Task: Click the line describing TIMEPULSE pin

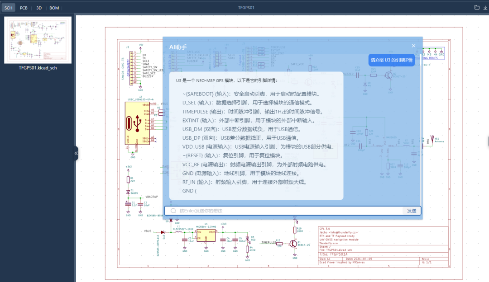Action: click(254, 112)
